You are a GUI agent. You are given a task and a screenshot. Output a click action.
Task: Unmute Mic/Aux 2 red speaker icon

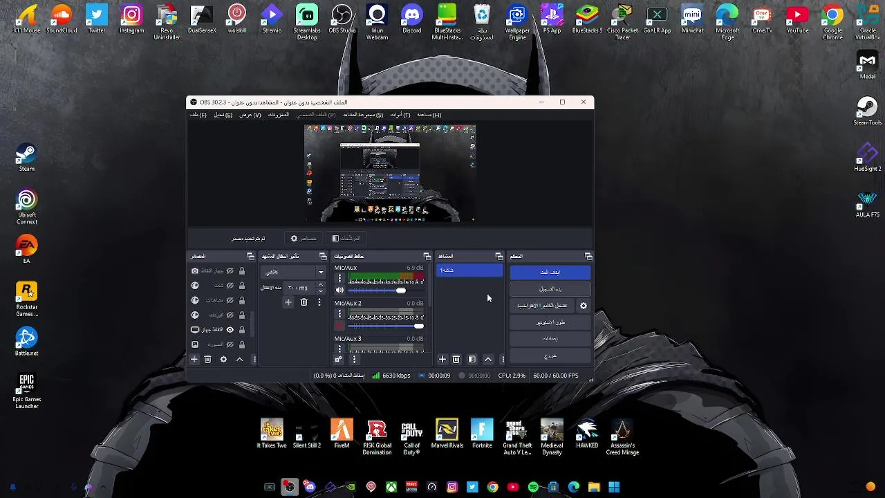click(x=339, y=326)
